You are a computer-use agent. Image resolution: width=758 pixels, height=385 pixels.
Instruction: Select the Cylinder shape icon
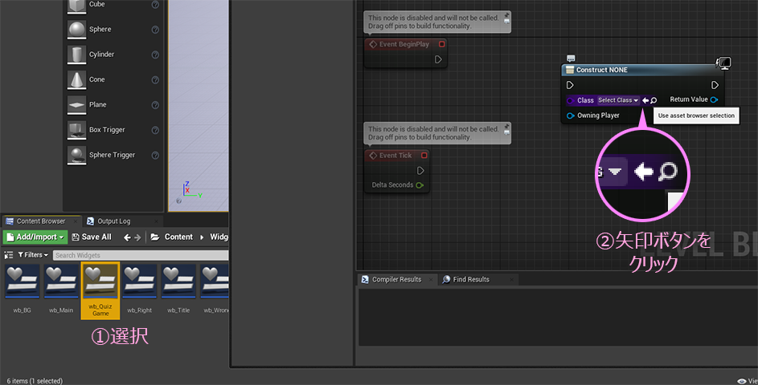(x=76, y=55)
